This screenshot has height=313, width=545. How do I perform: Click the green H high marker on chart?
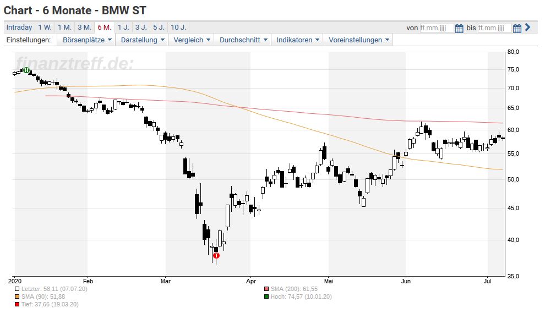26,70
